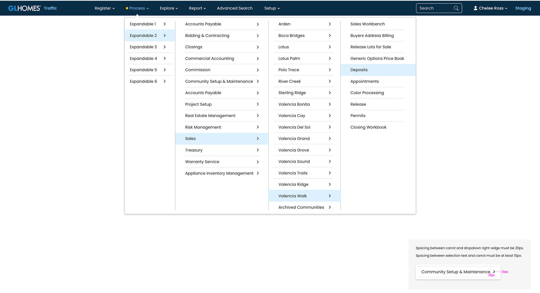Image resolution: width=540 pixels, height=293 pixels.
Task: Click the search magnifier icon
Action: pos(456,8)
